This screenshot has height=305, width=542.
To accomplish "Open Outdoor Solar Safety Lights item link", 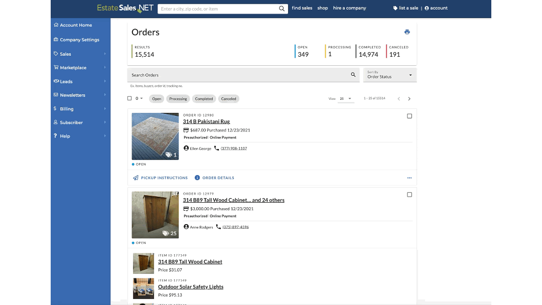I will point(191,287).
